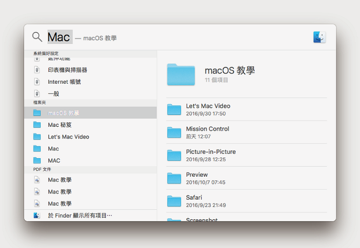
Task: Click the folder icon beside uppercase MAC
Action: pyautogui.click(x=37, y=160)
